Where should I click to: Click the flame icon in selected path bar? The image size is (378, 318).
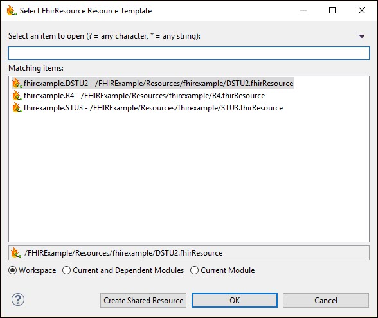[x=16, y=252]
